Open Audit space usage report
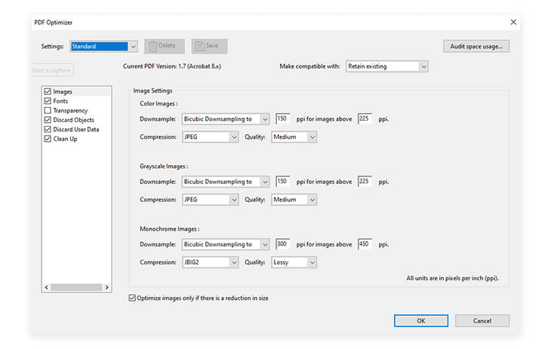Screen dimensions: 551x349 point(476,46)
